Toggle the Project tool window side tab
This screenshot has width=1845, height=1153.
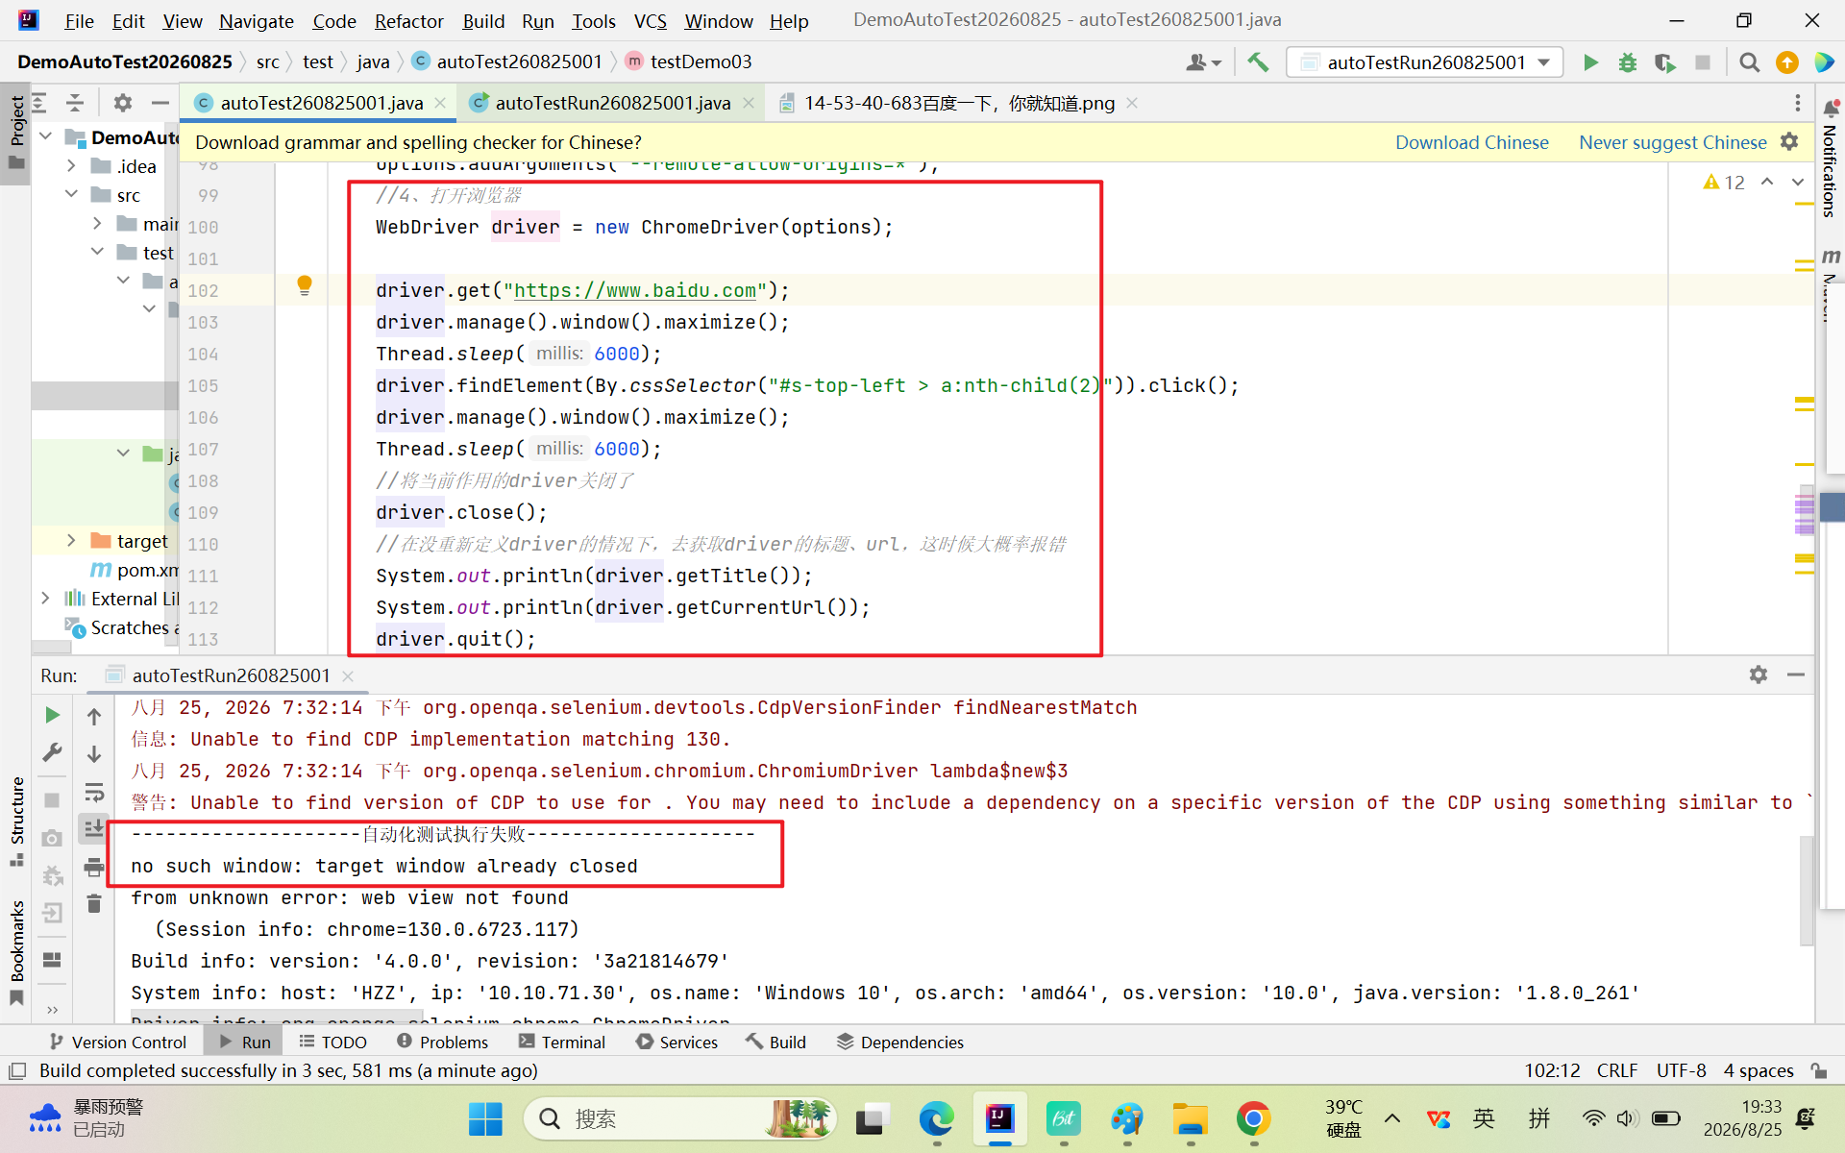pos(16,133)
